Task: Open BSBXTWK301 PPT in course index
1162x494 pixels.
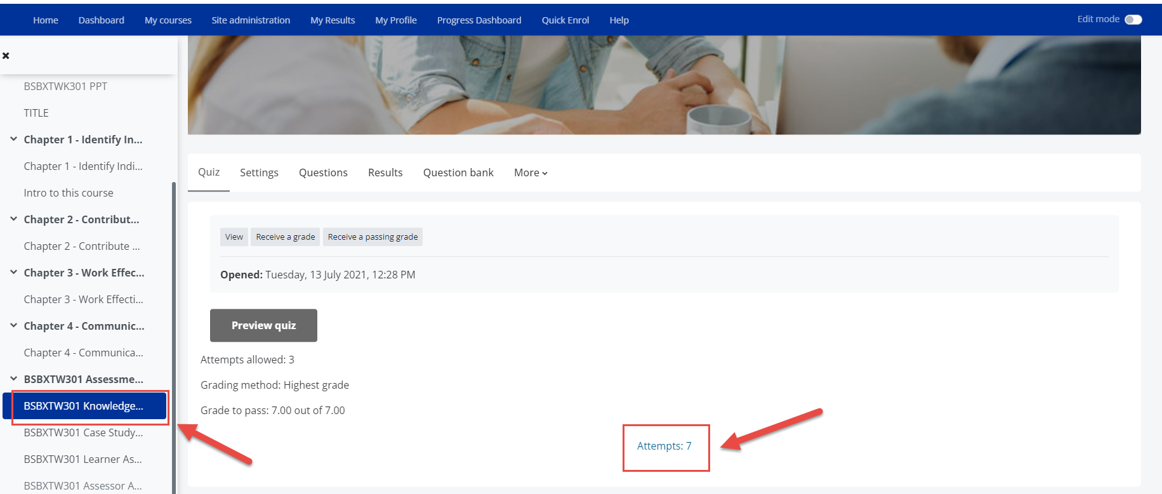Action: tap(65, 86)
